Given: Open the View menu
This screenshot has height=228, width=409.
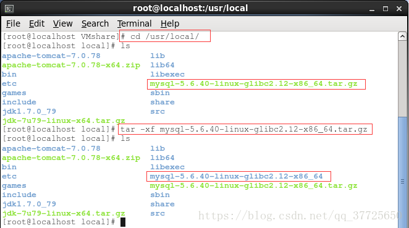Looking at the screenshot, I should (x=62, y=23).
